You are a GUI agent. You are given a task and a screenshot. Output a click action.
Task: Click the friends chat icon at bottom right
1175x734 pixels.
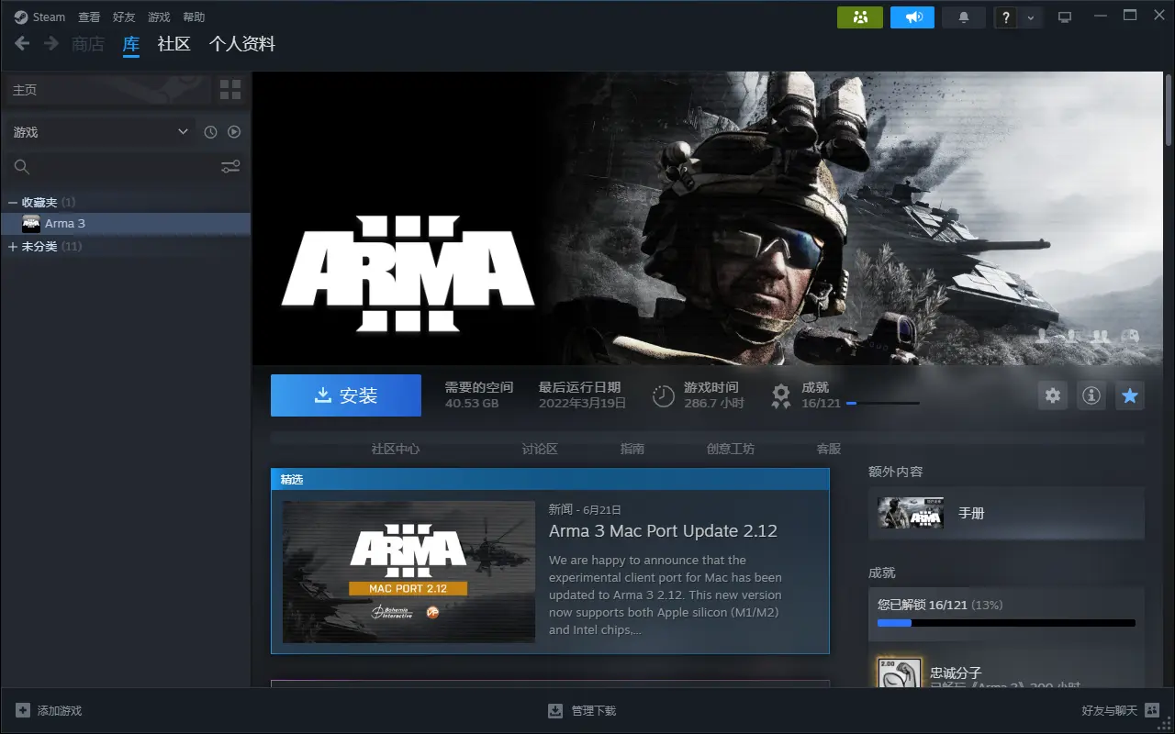coord(1152,711)
